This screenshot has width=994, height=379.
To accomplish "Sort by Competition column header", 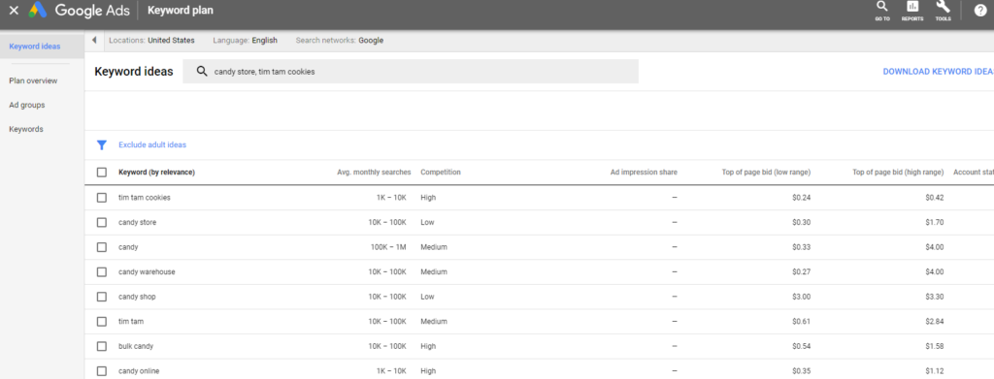I will point(441,173).
